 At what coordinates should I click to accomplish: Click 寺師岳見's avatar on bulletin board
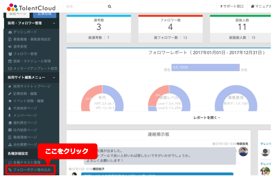coord(243,152)
